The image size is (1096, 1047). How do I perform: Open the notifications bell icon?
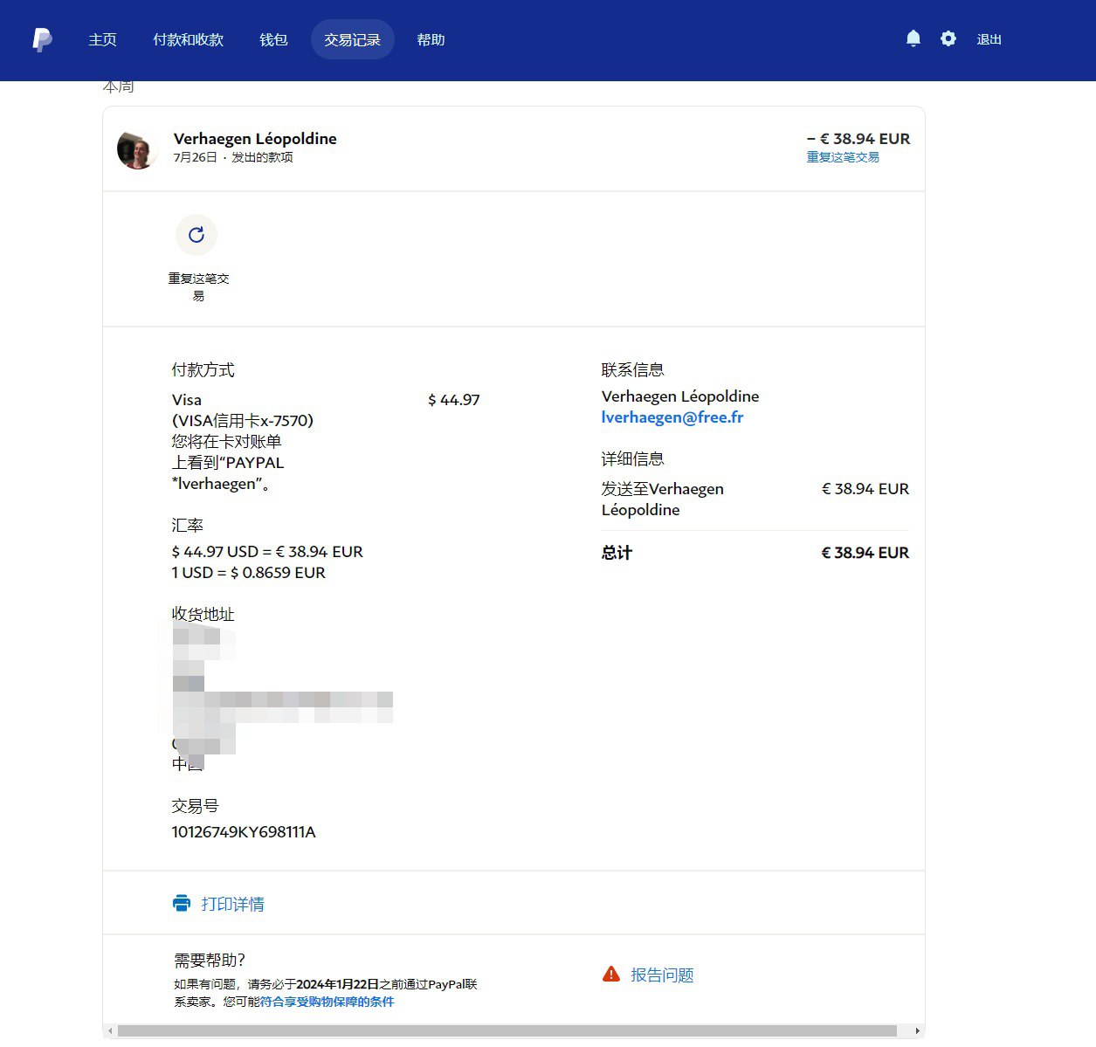[x=913, y=39]
